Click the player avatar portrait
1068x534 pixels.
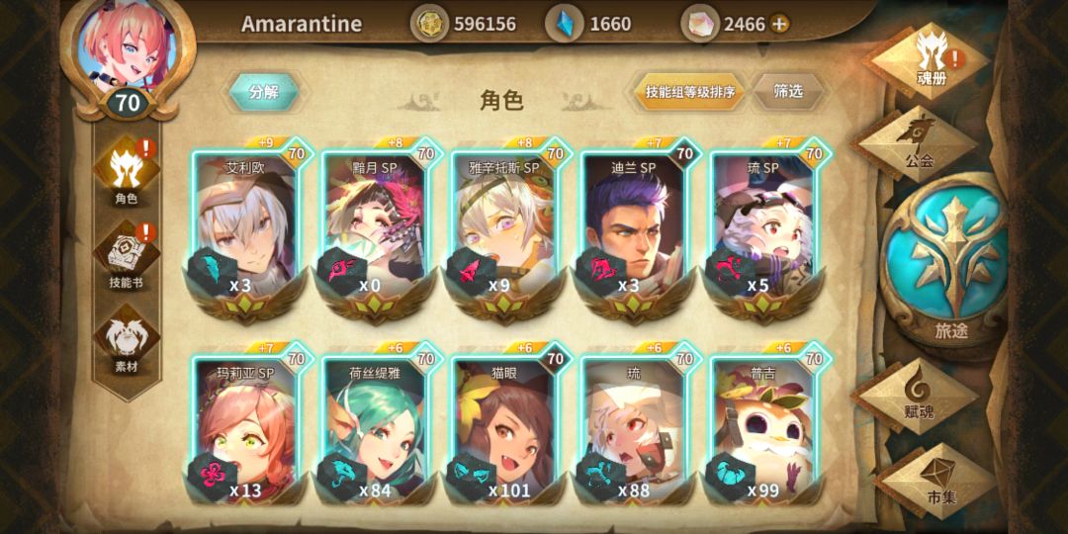coord(128,46)
